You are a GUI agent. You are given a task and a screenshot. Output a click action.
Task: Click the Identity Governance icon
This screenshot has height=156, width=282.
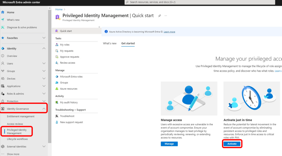[3, 109]
